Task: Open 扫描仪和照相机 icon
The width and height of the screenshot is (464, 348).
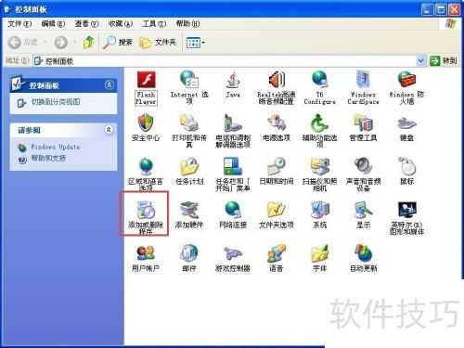Action: pos(319,166)
